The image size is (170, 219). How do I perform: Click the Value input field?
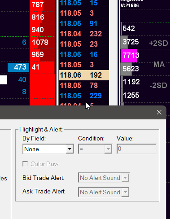click(136, 149)
